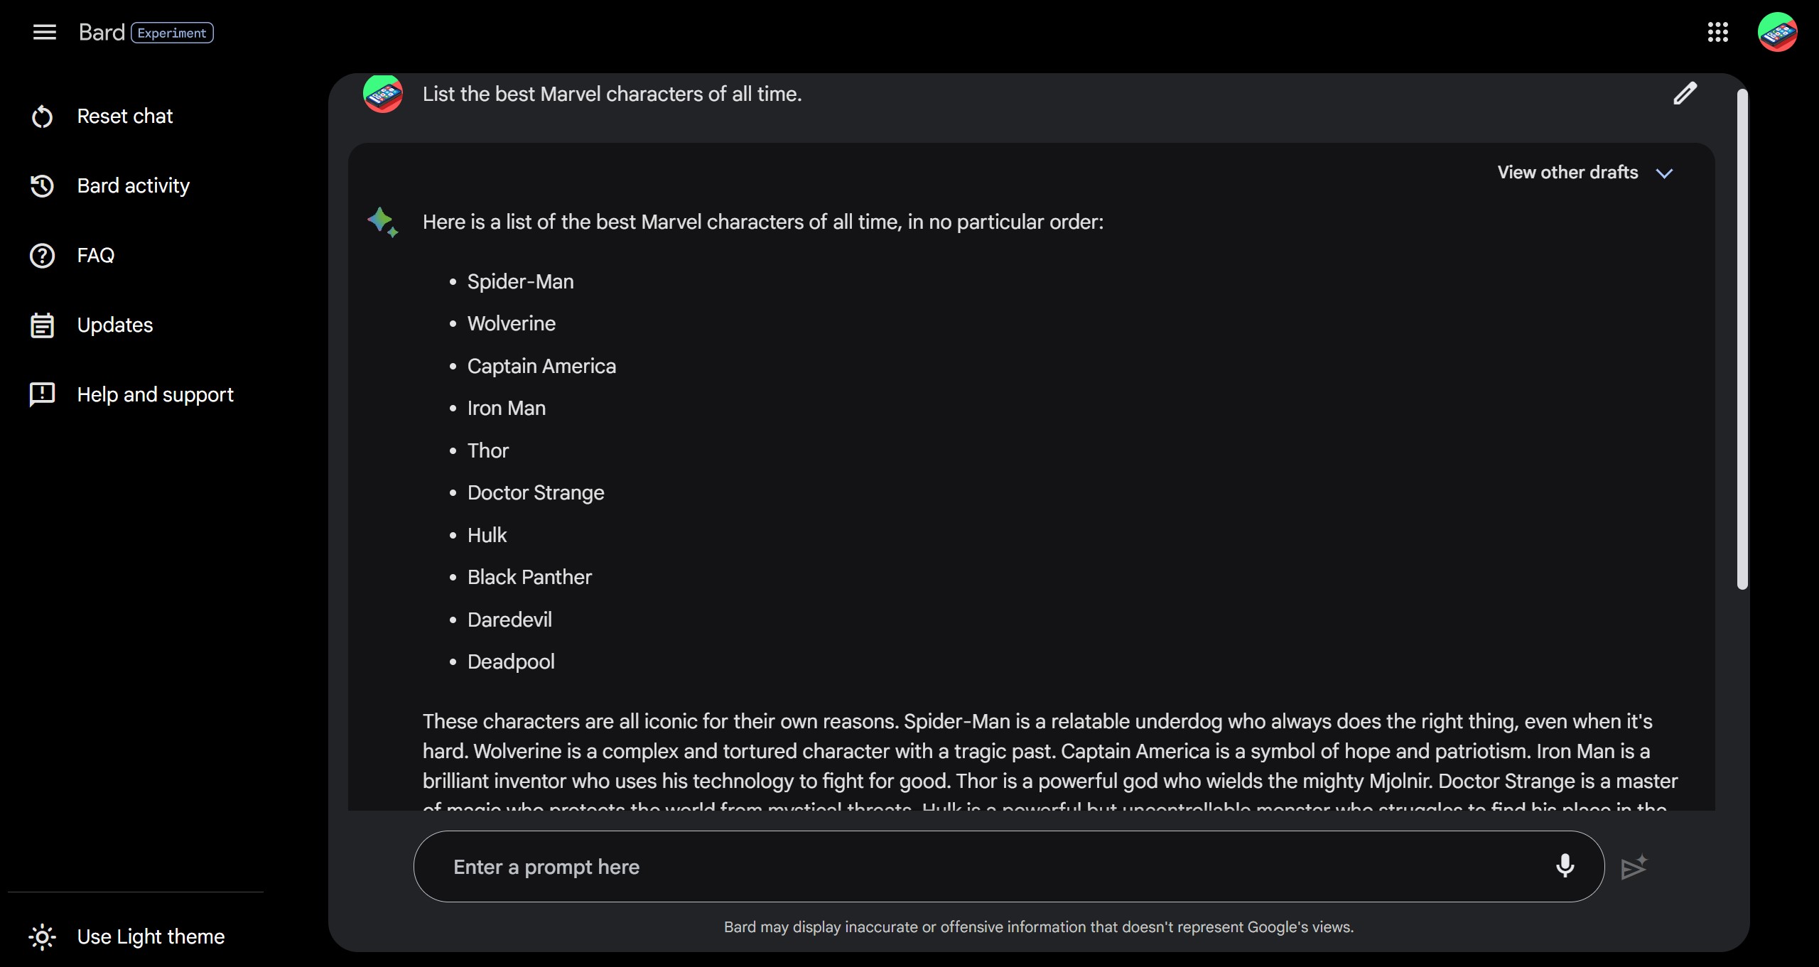Click the drafts chevron arrow
1819x967 pixels.
tap(1664, 173)
